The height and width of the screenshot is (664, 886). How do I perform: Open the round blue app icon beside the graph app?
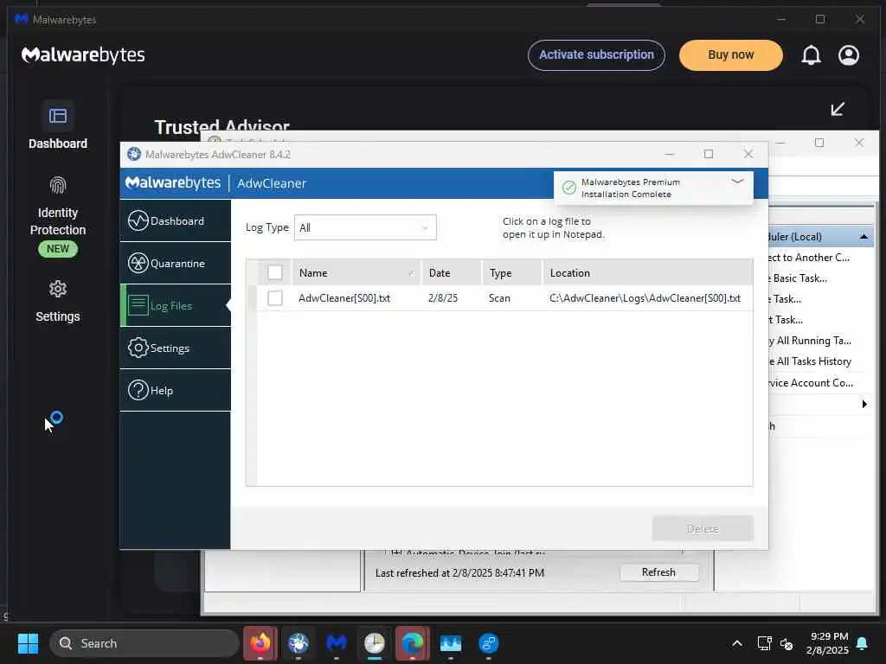point(488,642)
